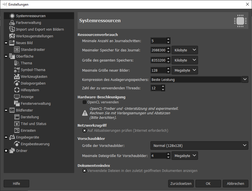Open the total memory Kilobyte unit dropdown
252x191 pixels.
pyautogui.click(x=185, y=60)
